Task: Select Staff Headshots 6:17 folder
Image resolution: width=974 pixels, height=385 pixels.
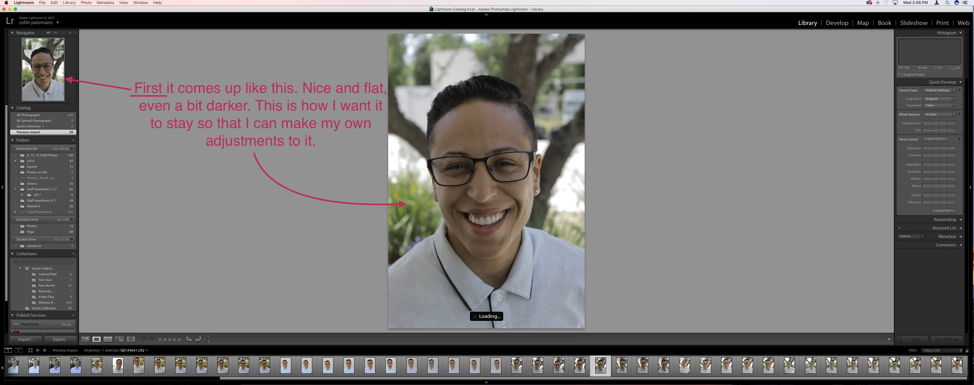Action: click(x=42, y=201)
